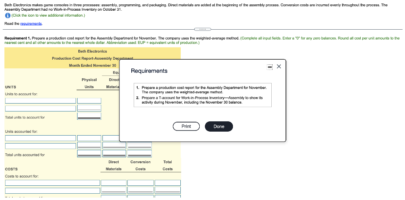
Task: Click the Total units to account for field
Action: [x=89, y=116]
